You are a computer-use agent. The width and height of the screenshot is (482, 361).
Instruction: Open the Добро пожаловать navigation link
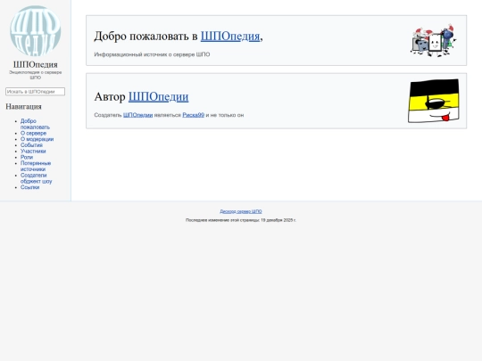click(35, 124)
